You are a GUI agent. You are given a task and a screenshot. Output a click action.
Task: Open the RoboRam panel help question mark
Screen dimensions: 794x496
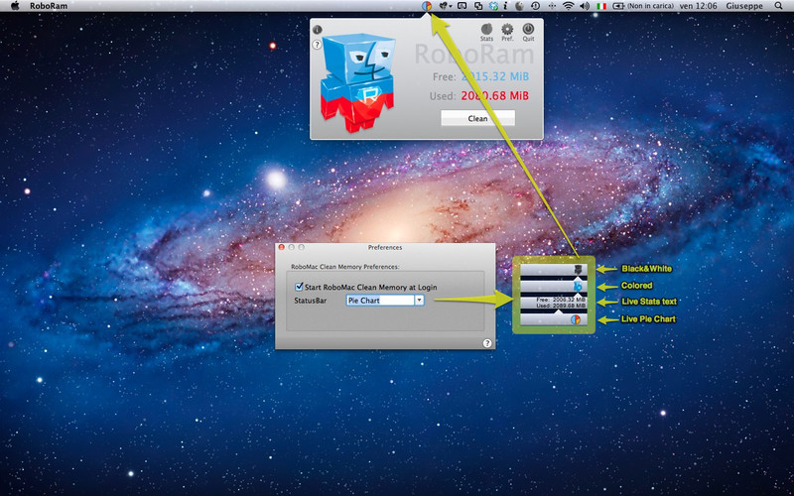[317, 45]
